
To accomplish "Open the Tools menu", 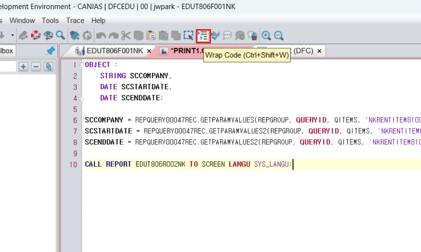I will [x=50, y=21].
